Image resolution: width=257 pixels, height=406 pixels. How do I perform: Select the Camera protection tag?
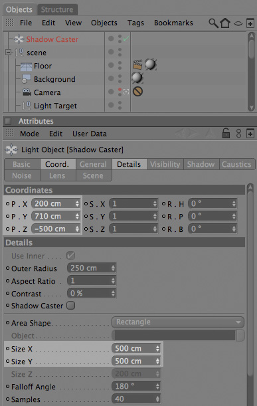pos(137,92)
